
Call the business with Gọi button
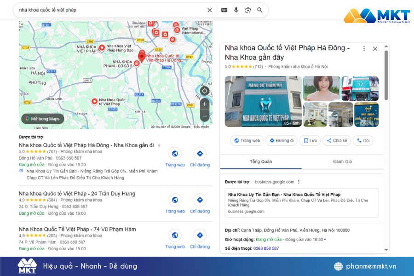pos(363,140)
